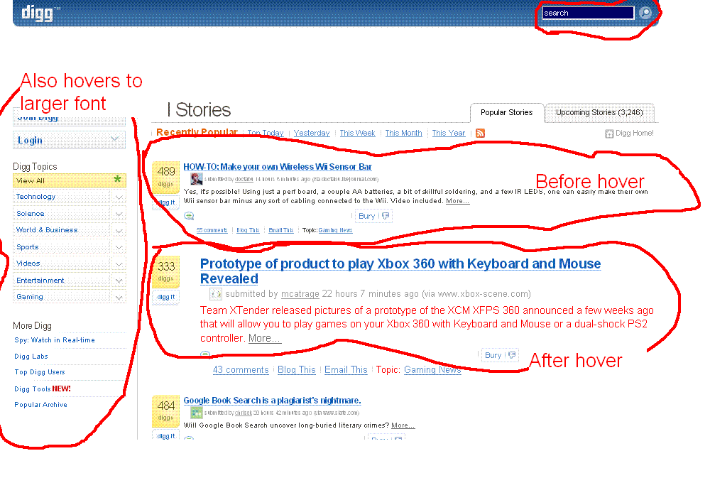Open the 43 comments link
This screenshot has width=710, height=478.
[241, 370]
